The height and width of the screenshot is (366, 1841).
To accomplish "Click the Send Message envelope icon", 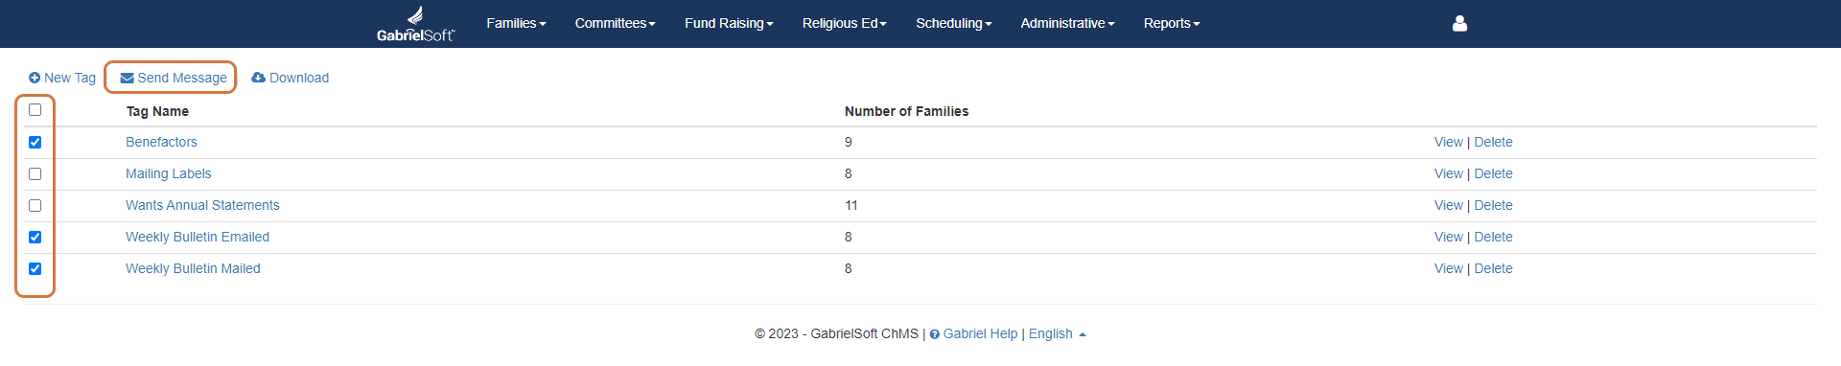I will 127,78.
